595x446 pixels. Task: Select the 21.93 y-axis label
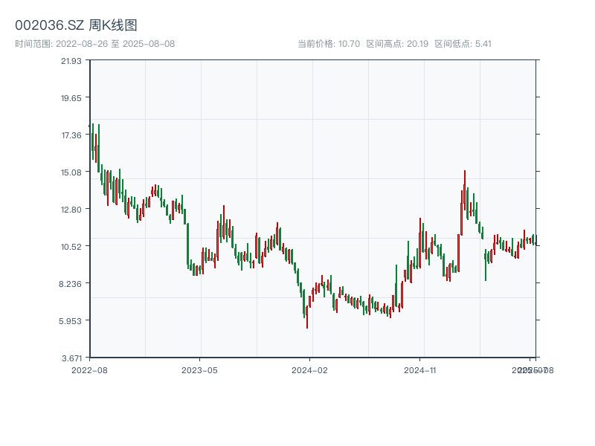tap(71, 61)
